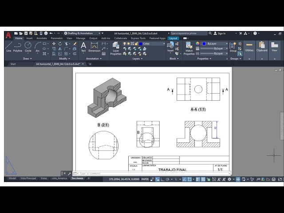Screen dimensions: 284x213
Task: Open the Clipboard panel button
Action: 262,50
